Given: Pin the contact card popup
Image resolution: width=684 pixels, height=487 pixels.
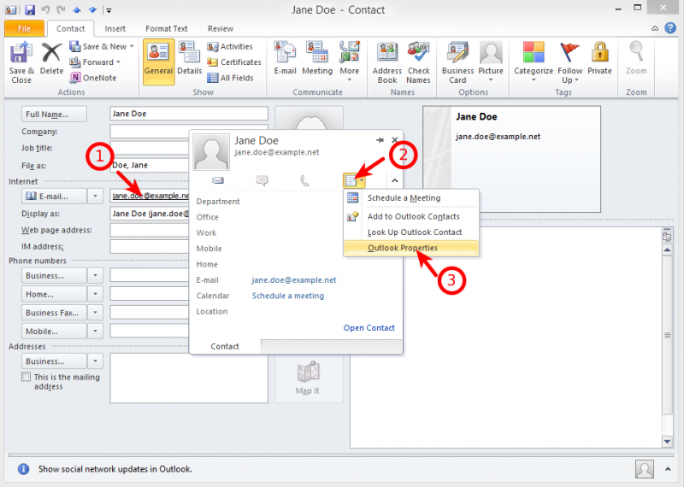Looking at the screenshot, I should 380,140.
